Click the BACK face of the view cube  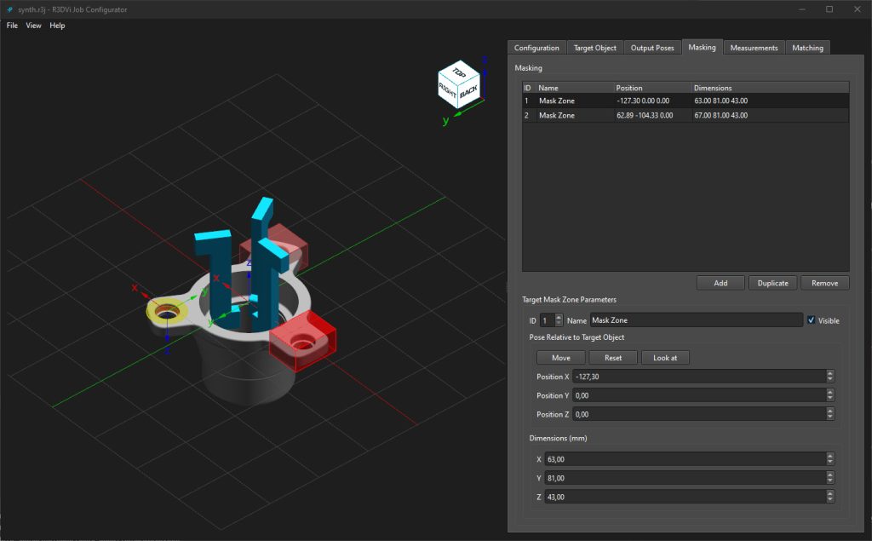tap(469, 92)
